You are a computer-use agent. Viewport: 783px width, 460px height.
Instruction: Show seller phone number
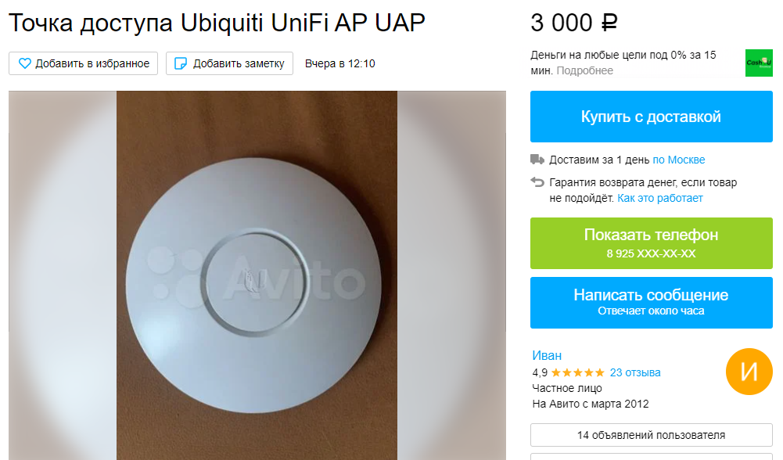tap(651, 243)
